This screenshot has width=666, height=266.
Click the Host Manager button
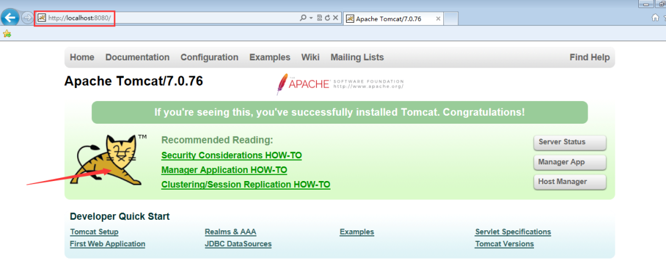(x=570, y=182)
